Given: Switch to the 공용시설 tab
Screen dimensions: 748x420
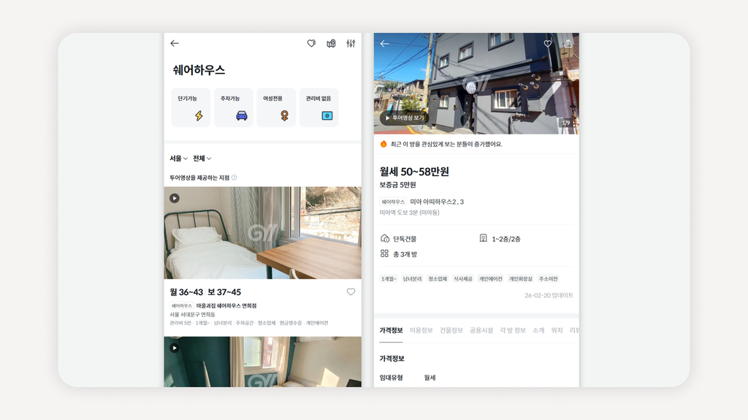Looking at the screenshot, I should click(x=481, y=330).
